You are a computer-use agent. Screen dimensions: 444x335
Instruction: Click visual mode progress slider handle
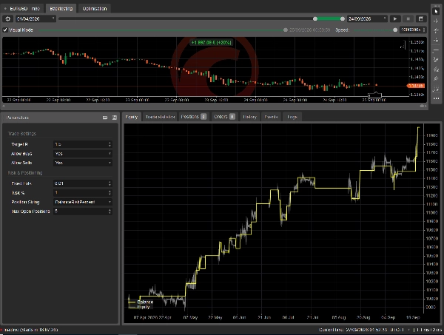pos(286,30)
